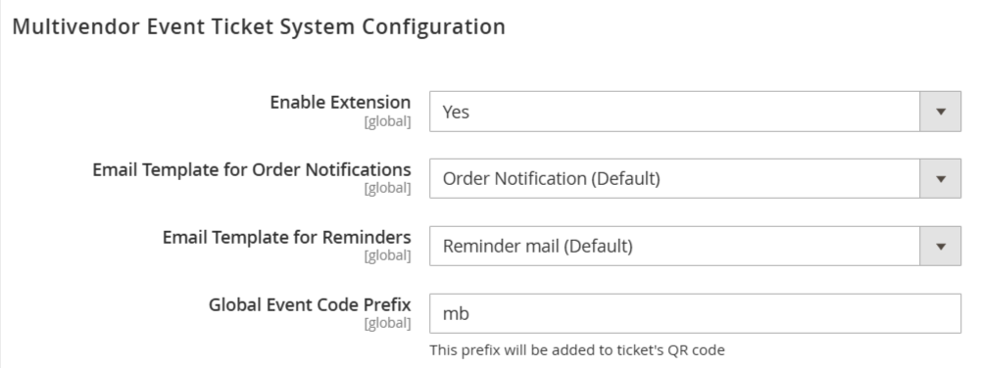Click the Email Template for Order Notifications label
981x368 pixels.
pyautogui.click(x=252, y=169)
